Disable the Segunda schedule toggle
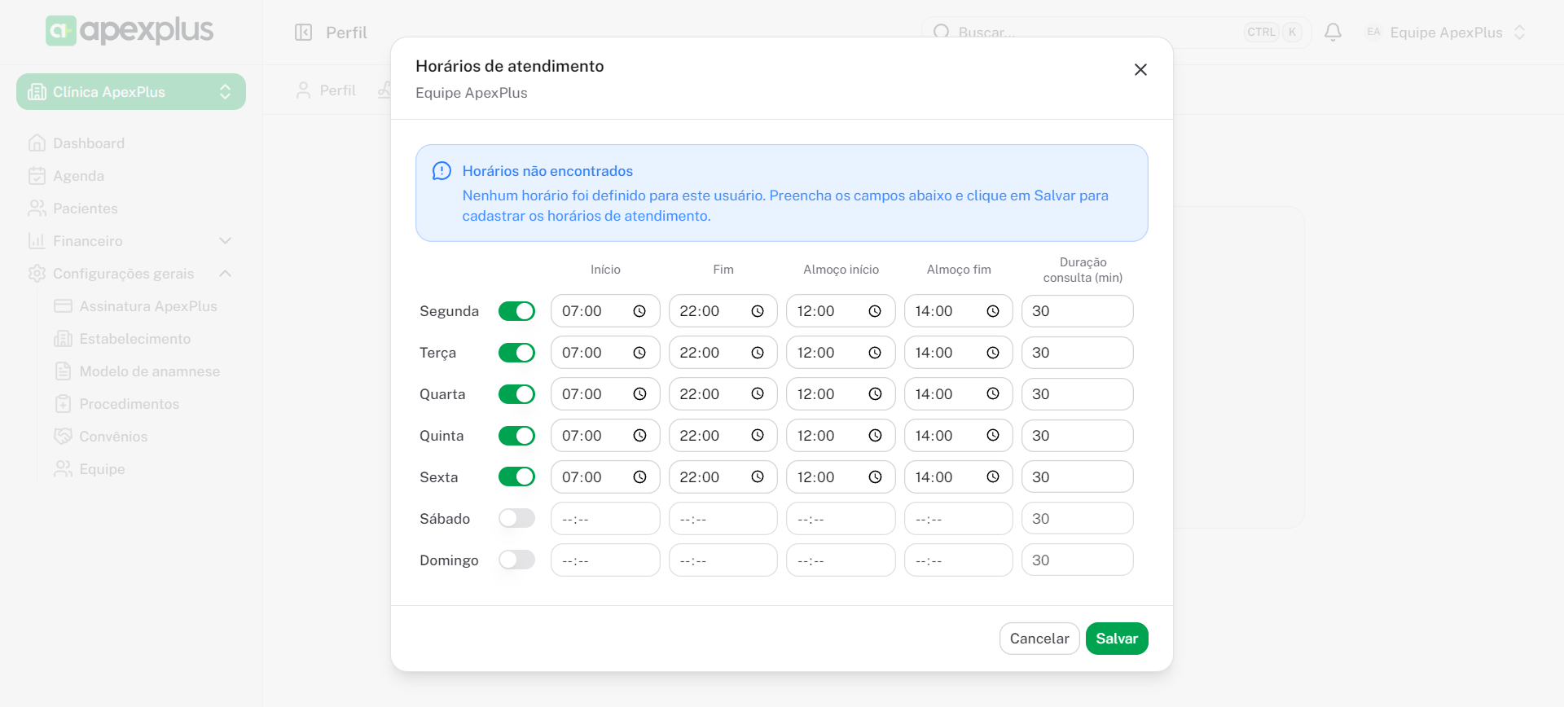This screenshot has width=1564, height=707. [x=516, y=311]
